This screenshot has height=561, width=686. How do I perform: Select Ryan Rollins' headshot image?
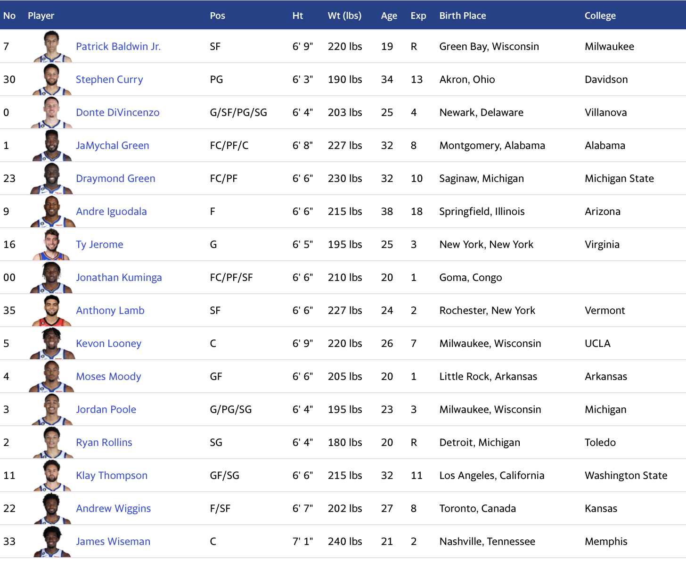(x=52, y=442)
